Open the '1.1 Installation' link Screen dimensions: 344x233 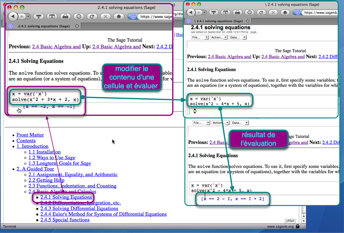point(45,152)
